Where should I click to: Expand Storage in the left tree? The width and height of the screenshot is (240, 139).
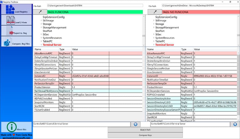coord(41,24)
